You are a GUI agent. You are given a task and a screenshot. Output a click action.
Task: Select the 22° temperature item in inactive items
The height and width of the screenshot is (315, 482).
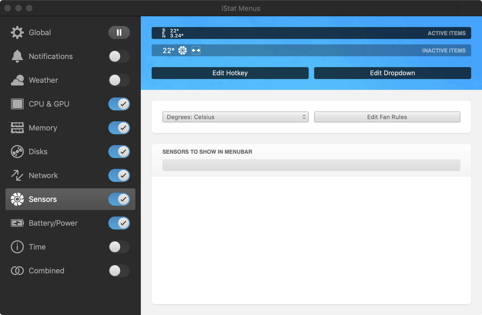pyautogui.click(x=168, y=51)
